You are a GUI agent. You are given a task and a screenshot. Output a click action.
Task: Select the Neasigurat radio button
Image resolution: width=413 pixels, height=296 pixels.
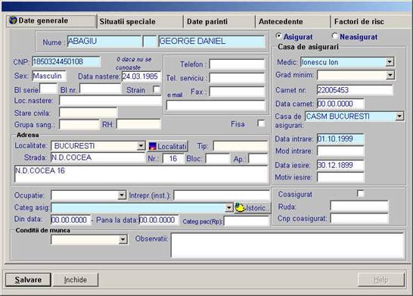[x=335, y=36]
